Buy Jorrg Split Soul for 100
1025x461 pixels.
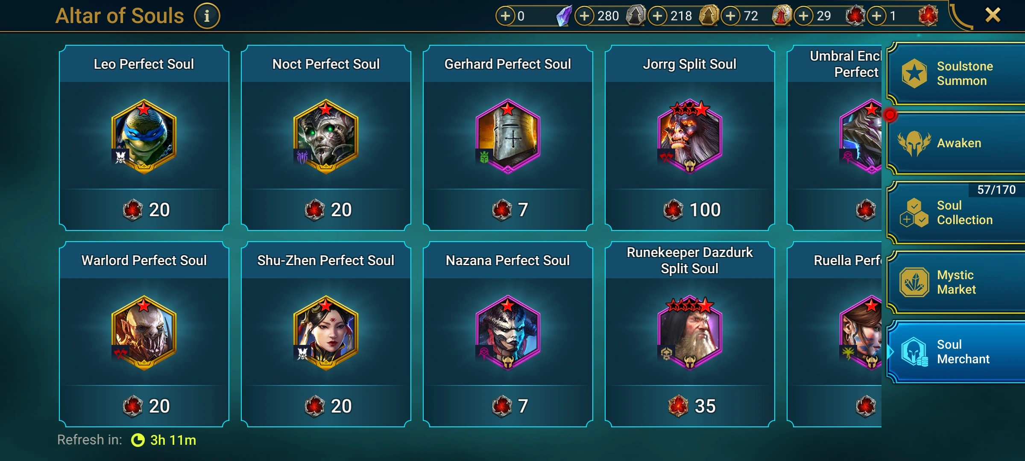pos(690,210)
